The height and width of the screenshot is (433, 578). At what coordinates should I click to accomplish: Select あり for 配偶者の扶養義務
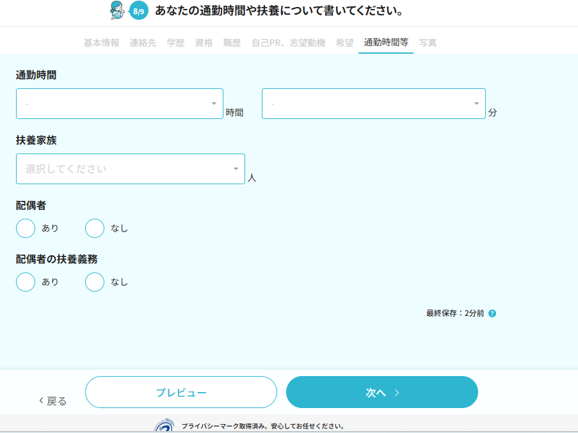pyautogui.click(x=26, y=282)
